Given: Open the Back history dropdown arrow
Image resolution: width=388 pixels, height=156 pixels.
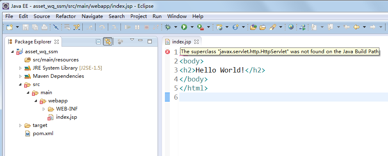Looking at the screenshot, I should (x=364, y=27).
